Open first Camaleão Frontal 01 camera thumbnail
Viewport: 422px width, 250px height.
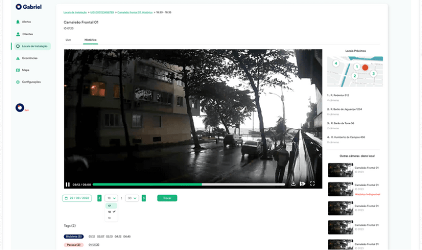(341, 170)
